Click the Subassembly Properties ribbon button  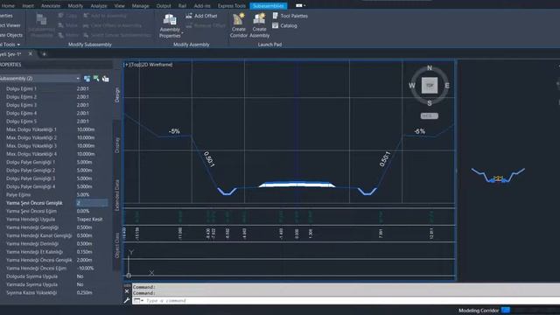(41, 25)
